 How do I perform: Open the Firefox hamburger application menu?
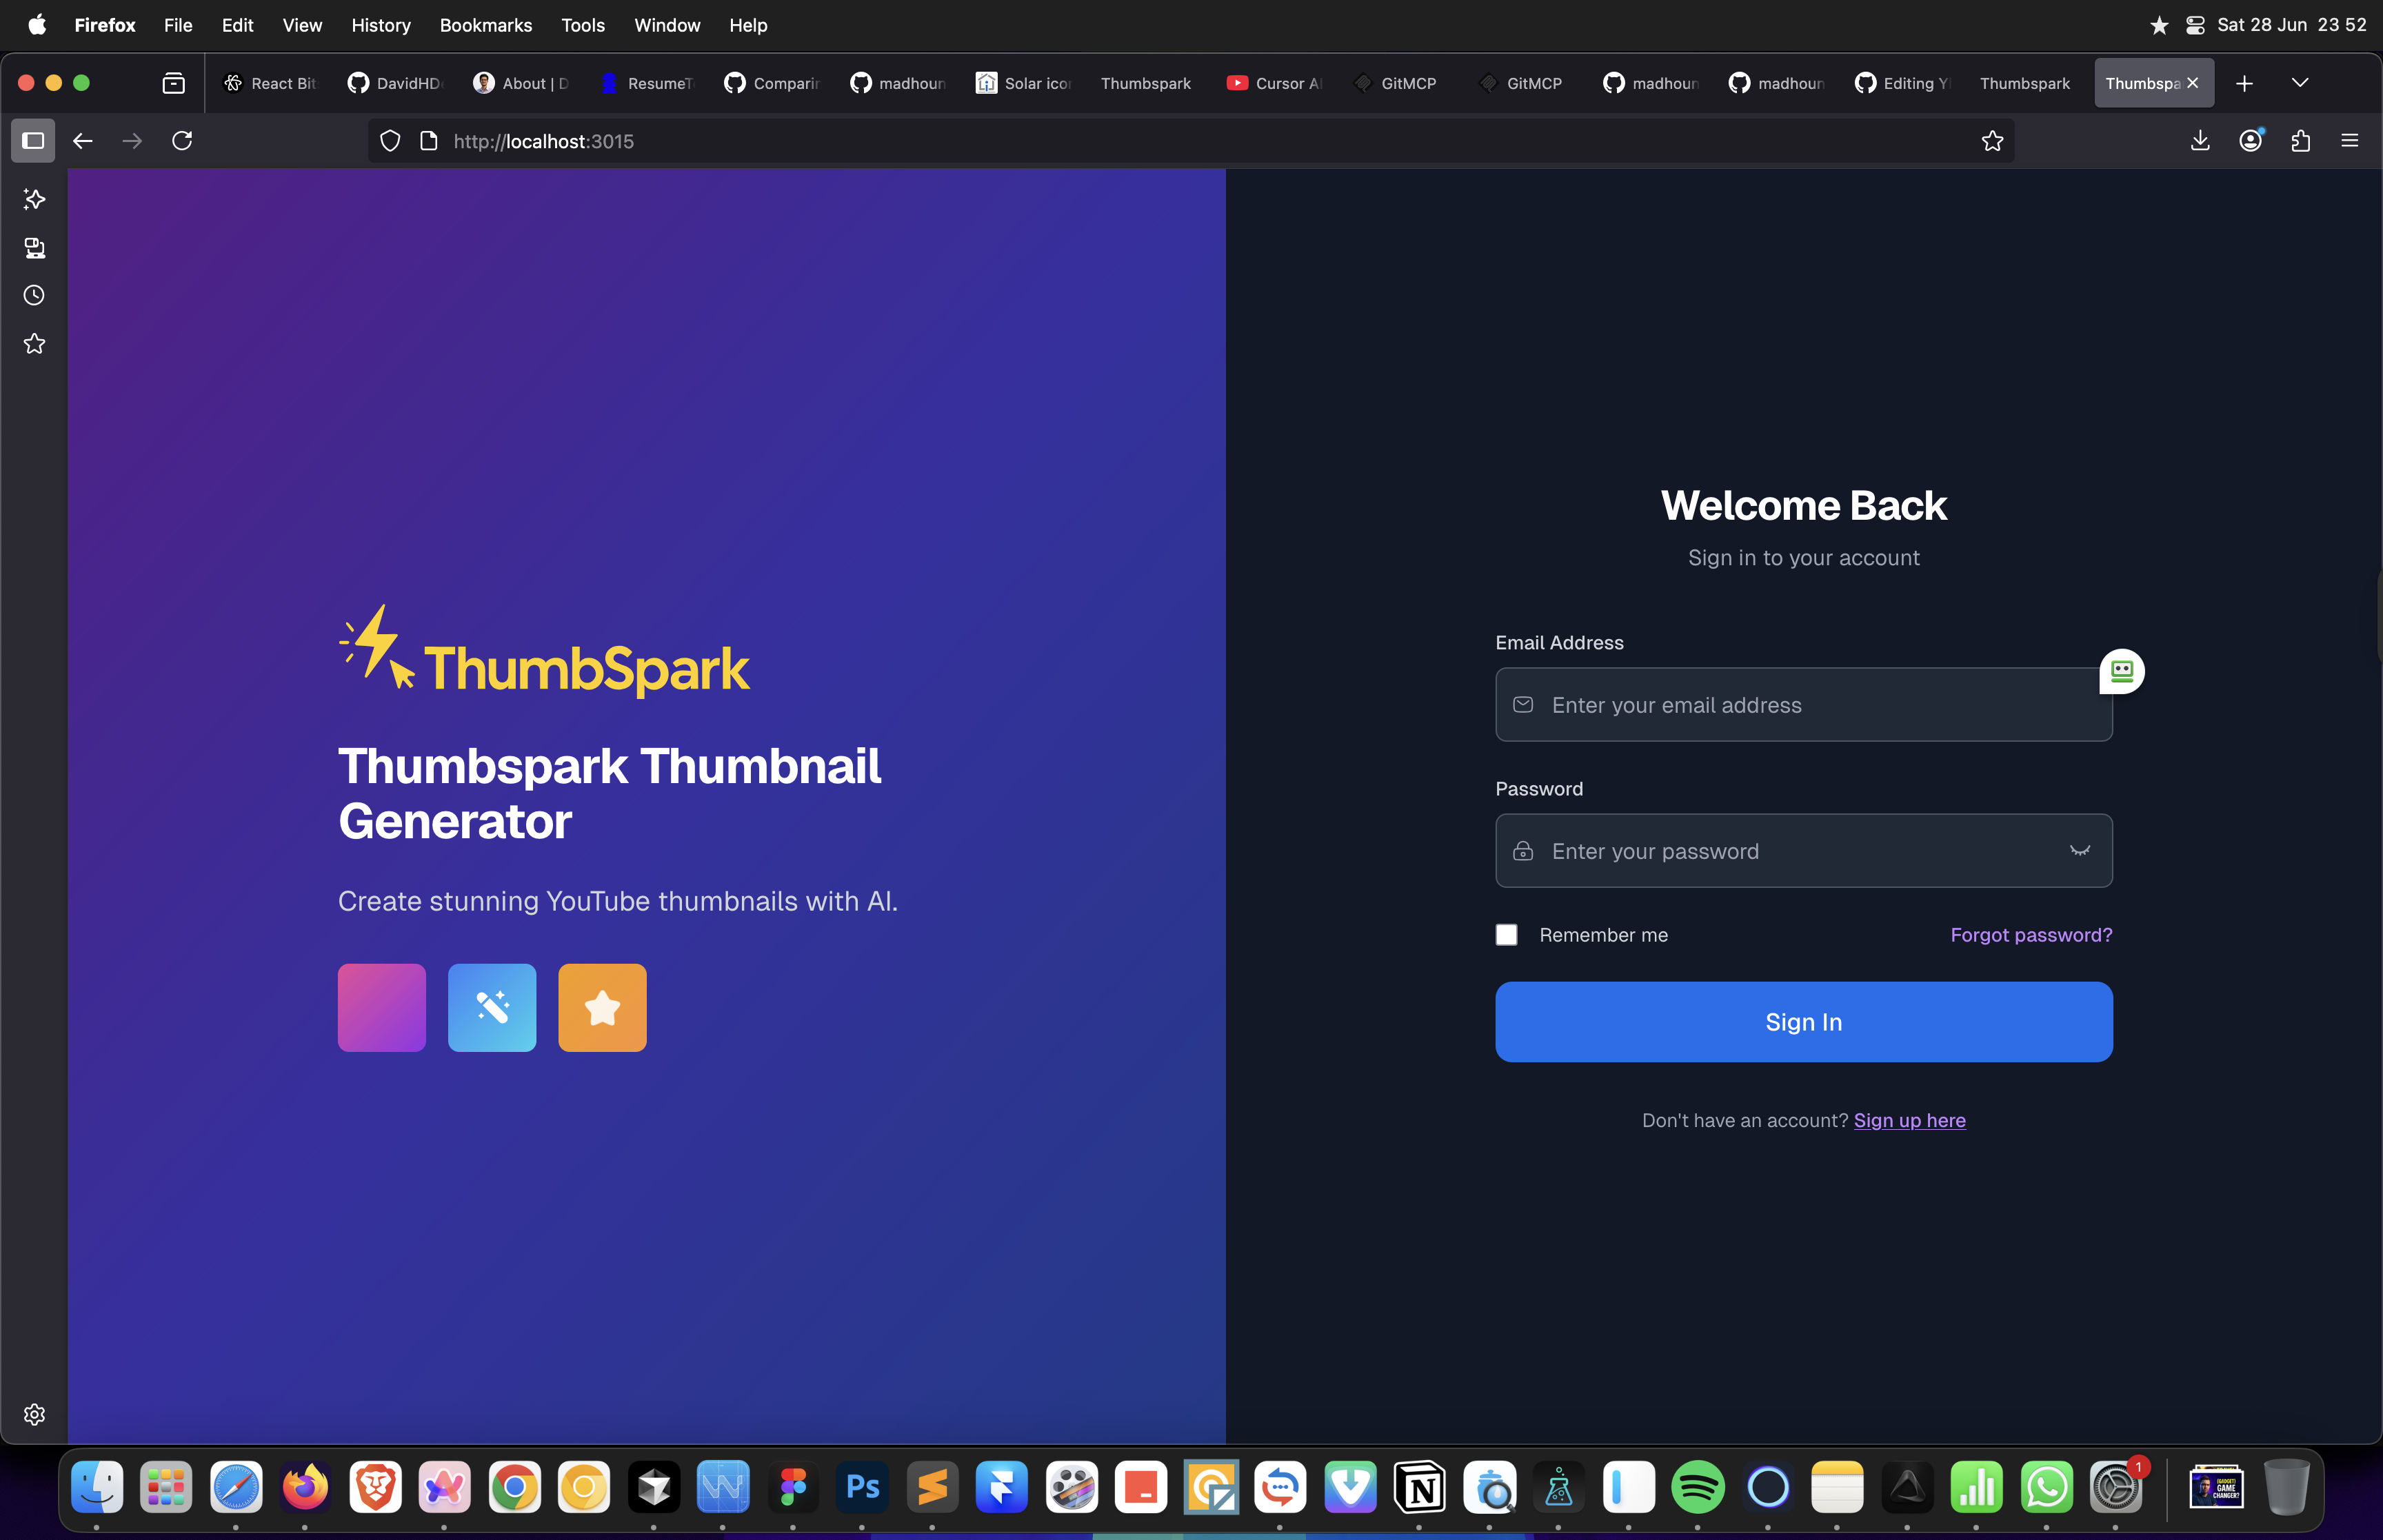point(2350,141)
